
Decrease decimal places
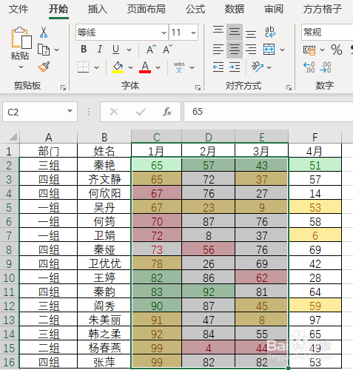coord(326,67)
